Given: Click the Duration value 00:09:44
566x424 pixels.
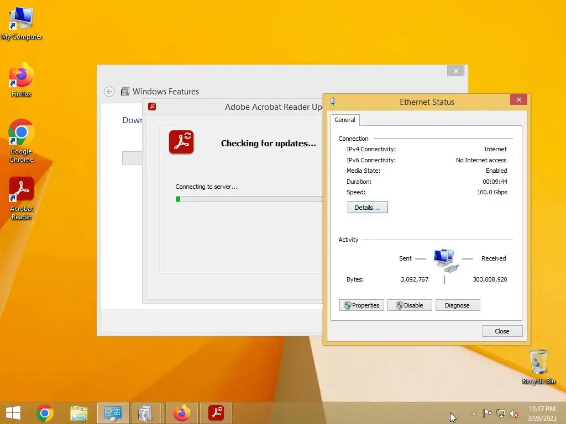Looking at the screenshot, I should tap(495, 182).
